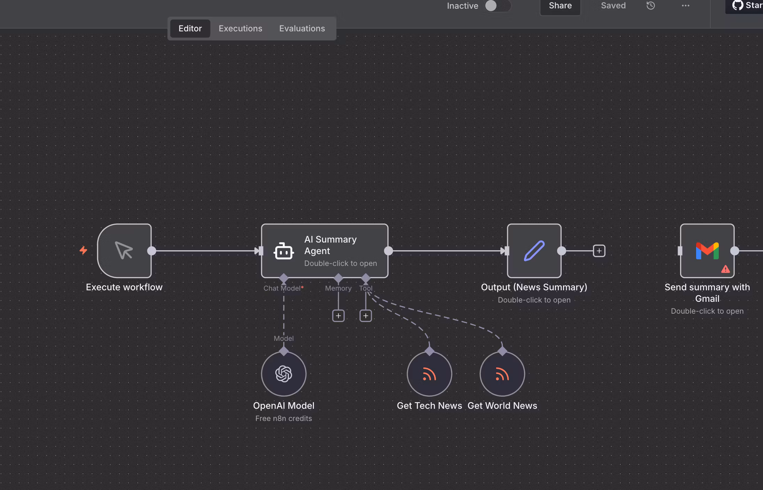The image size is (763, 490).
Task: Click the AI Summary Agent output connector dot
Action: 388,251
